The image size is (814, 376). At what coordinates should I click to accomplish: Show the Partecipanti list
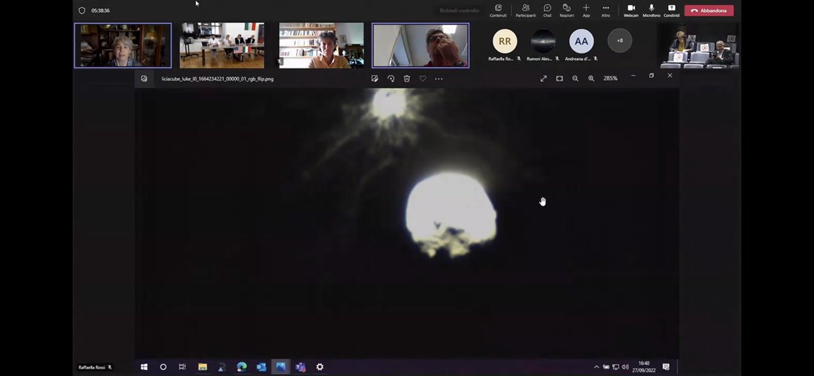click(525, 10)
